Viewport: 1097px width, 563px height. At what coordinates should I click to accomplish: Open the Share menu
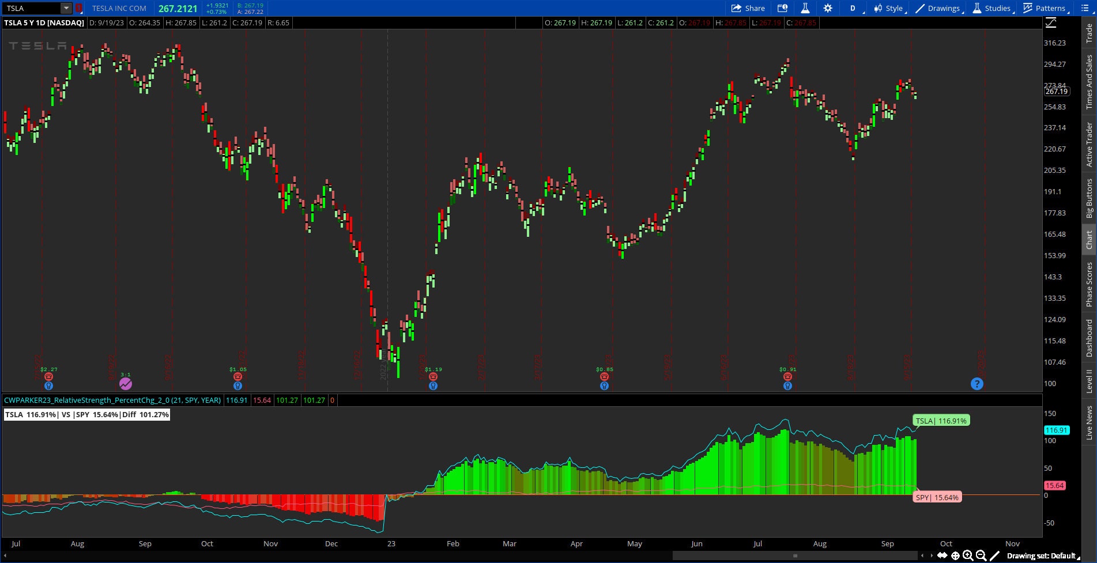748,8
